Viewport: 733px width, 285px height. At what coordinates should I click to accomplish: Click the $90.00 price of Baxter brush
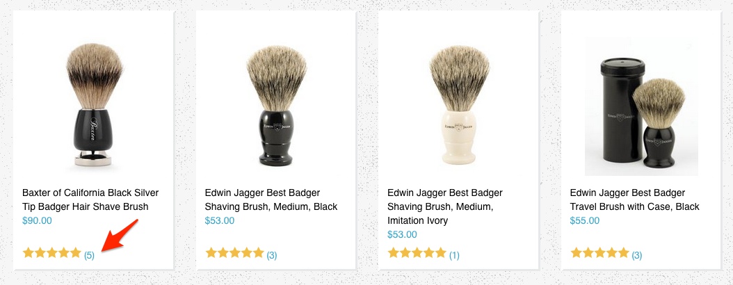coord(37,220)
